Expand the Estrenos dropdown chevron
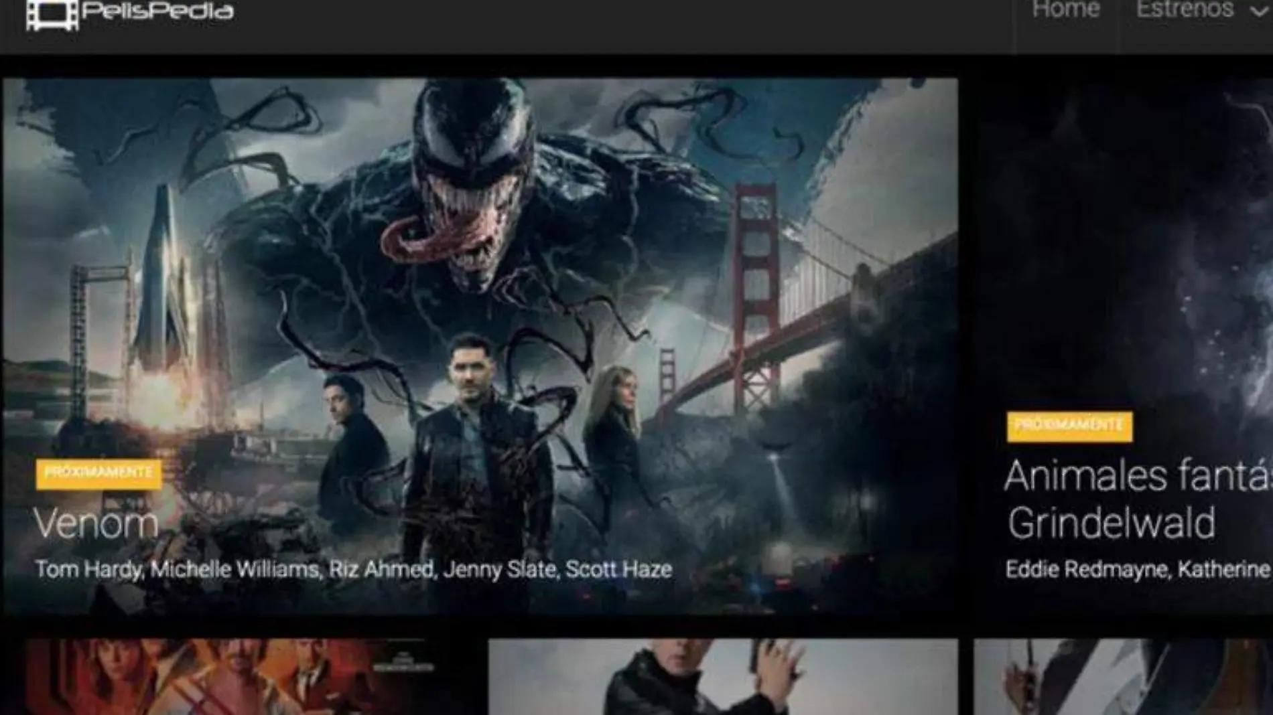1273x715 pixels. [x=1261, y=11]
